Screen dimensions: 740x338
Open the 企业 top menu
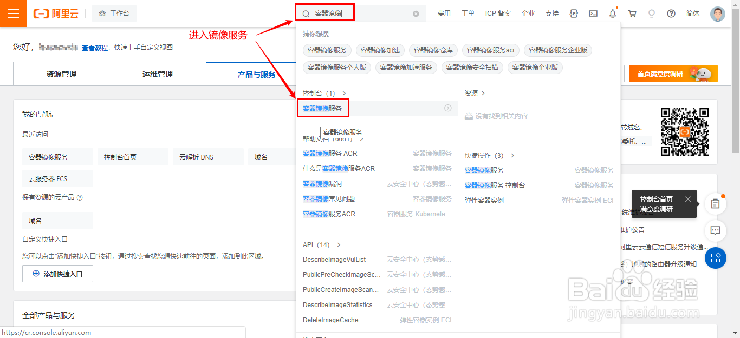click(528, 14)
